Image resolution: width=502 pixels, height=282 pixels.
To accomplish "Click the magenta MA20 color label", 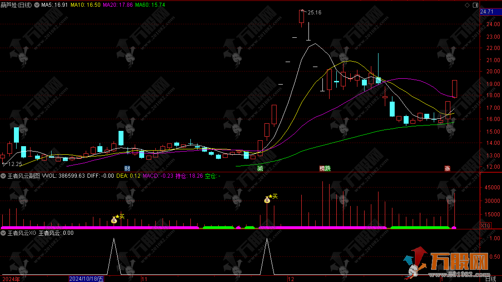I will pyautogui.click(x=118, y=5).
